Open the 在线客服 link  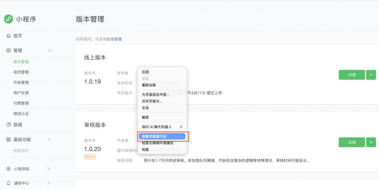114,39
